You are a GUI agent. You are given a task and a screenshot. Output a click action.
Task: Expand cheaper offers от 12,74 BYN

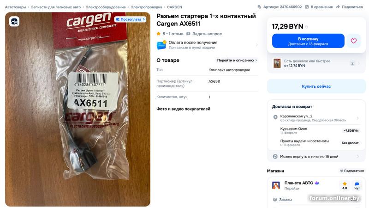[x=316, y=63]
